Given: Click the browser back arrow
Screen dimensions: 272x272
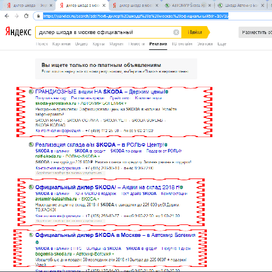Looking at the screenshot, I should tap(7, 16).
